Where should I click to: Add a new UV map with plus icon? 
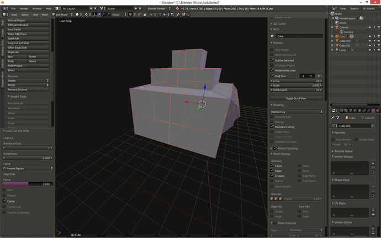point(373,210)
